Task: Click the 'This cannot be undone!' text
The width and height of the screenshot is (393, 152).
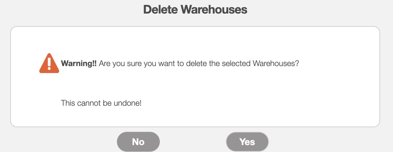Action: coord(101,103)
